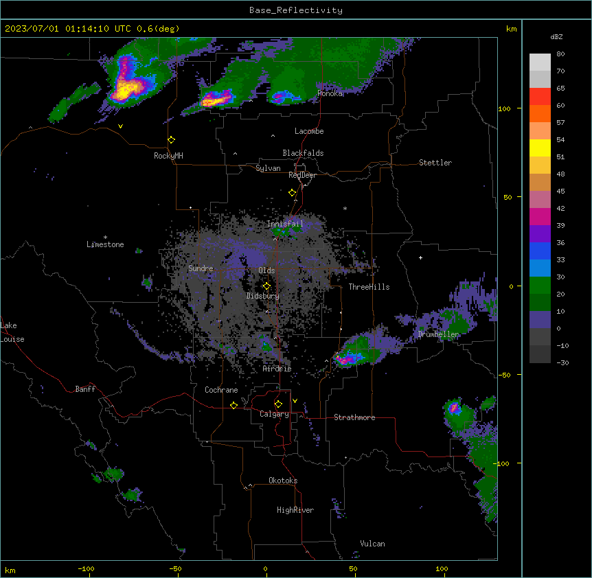Click the Base_Reflectivity title
The height and width of the screenshot is (578, 592).
296,10
